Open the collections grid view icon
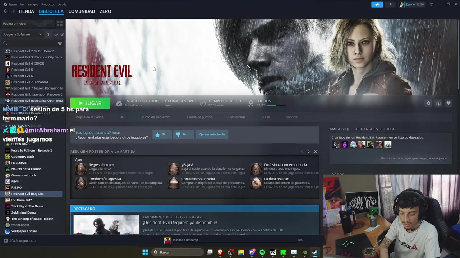 tap(60, 23)
